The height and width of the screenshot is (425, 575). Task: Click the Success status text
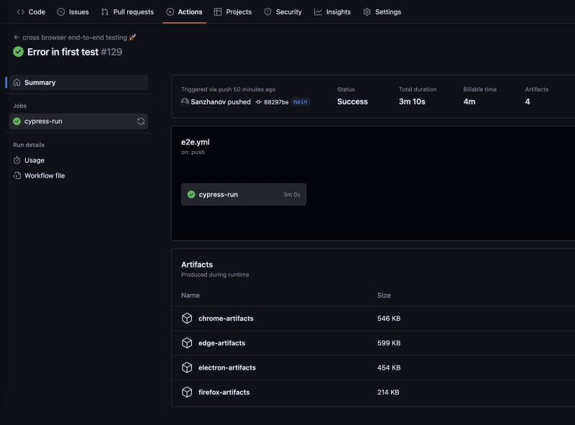pyautogui.click(x=352, y=101)
